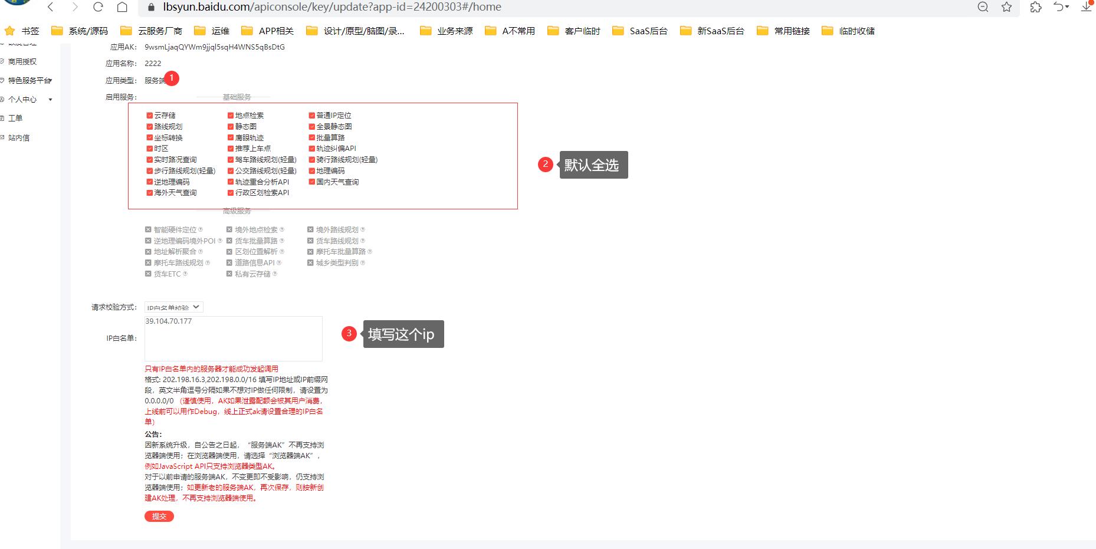Toggle the 境外路线规划 advanced checkbox
This screenshot has height=549, width=1096.
tap(310, 229)
